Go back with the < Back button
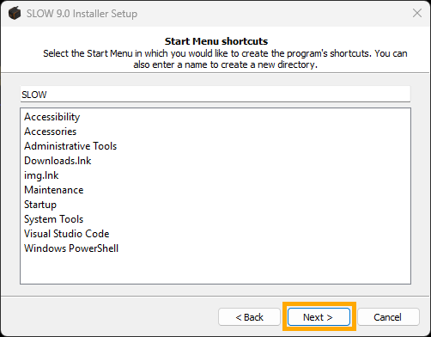 pyautogui.click(x=249, y=317)
